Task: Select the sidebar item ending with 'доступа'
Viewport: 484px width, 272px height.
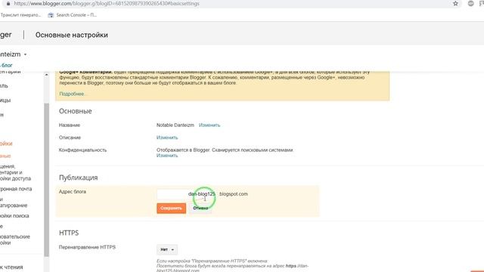Action: (x=15, y=172)
